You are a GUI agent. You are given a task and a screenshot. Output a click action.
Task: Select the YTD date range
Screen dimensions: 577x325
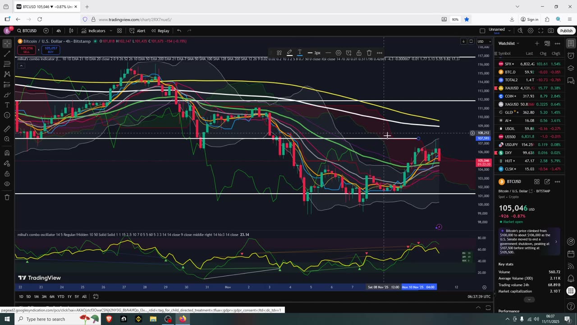(60, 297)
